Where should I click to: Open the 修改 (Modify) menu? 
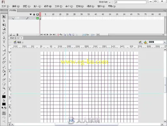[48, 7]
